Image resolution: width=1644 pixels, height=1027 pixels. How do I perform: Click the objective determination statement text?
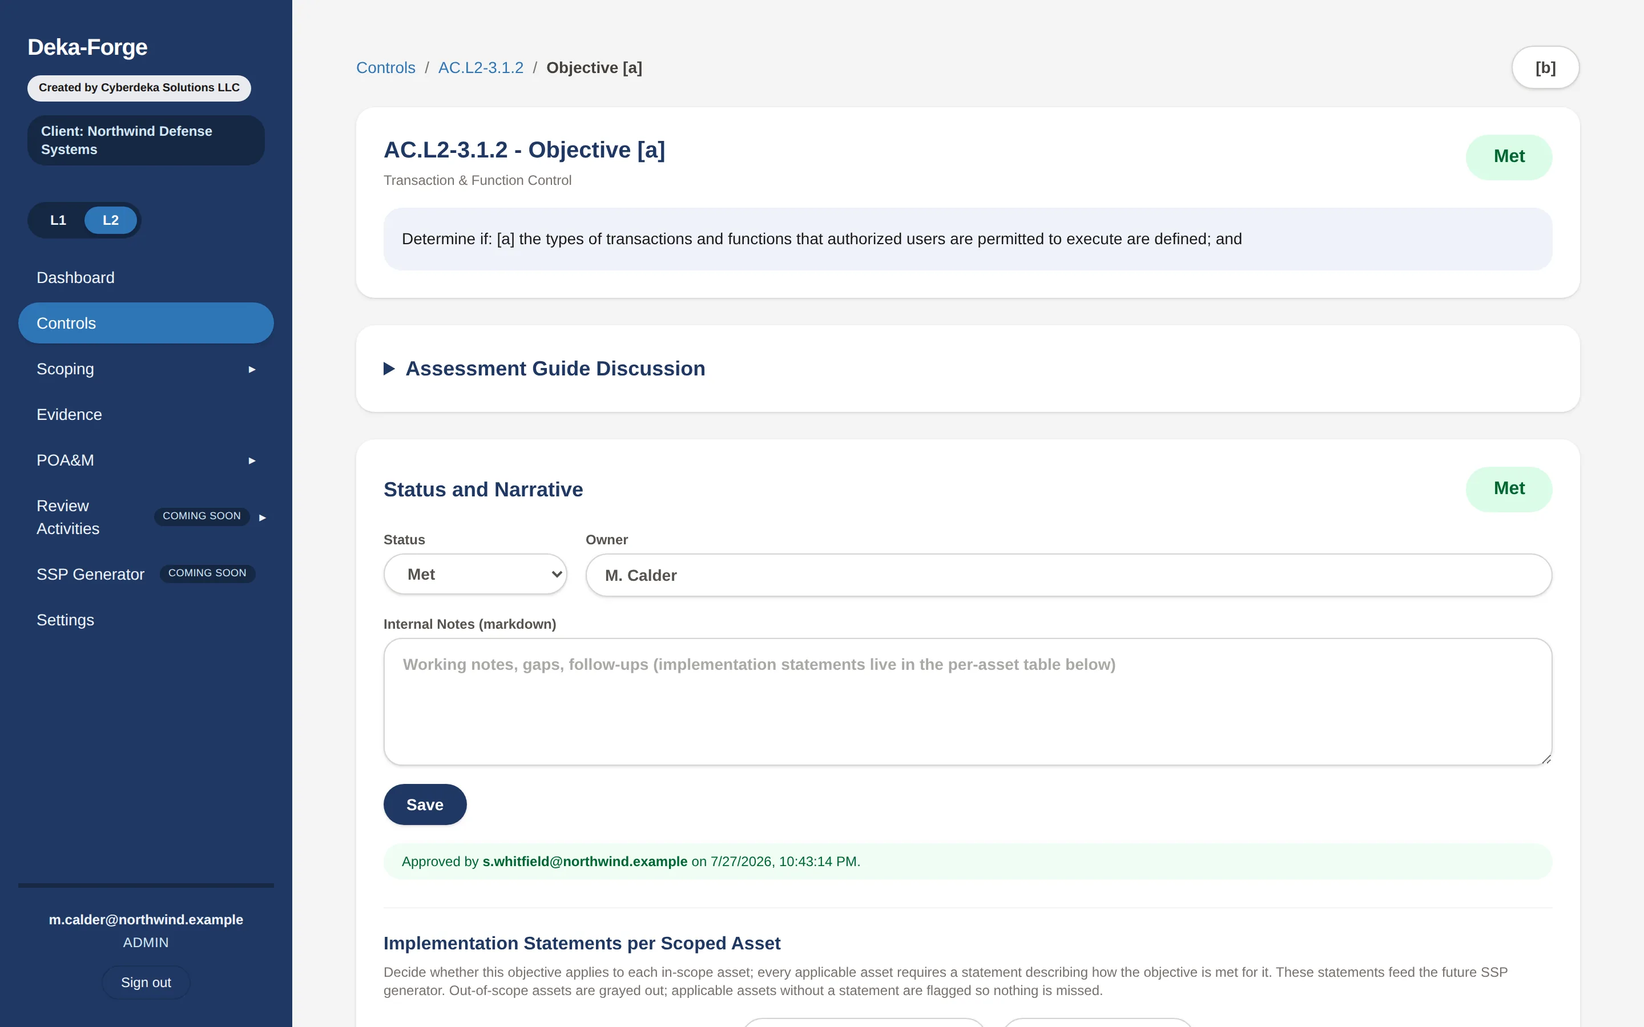[822, 239]
